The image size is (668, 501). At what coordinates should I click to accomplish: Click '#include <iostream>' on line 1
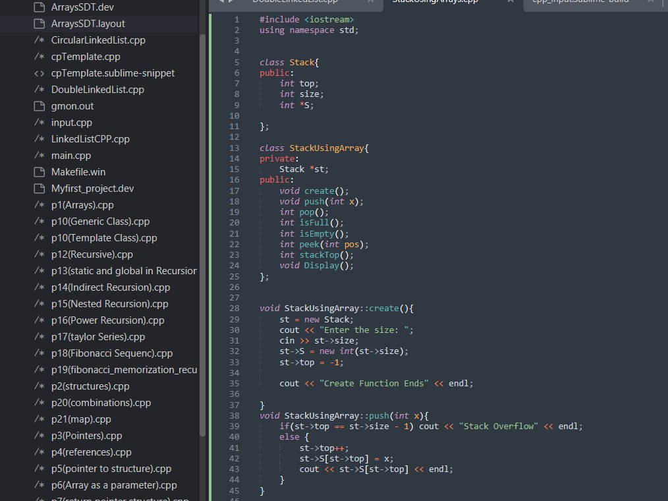tap(307, 20)
